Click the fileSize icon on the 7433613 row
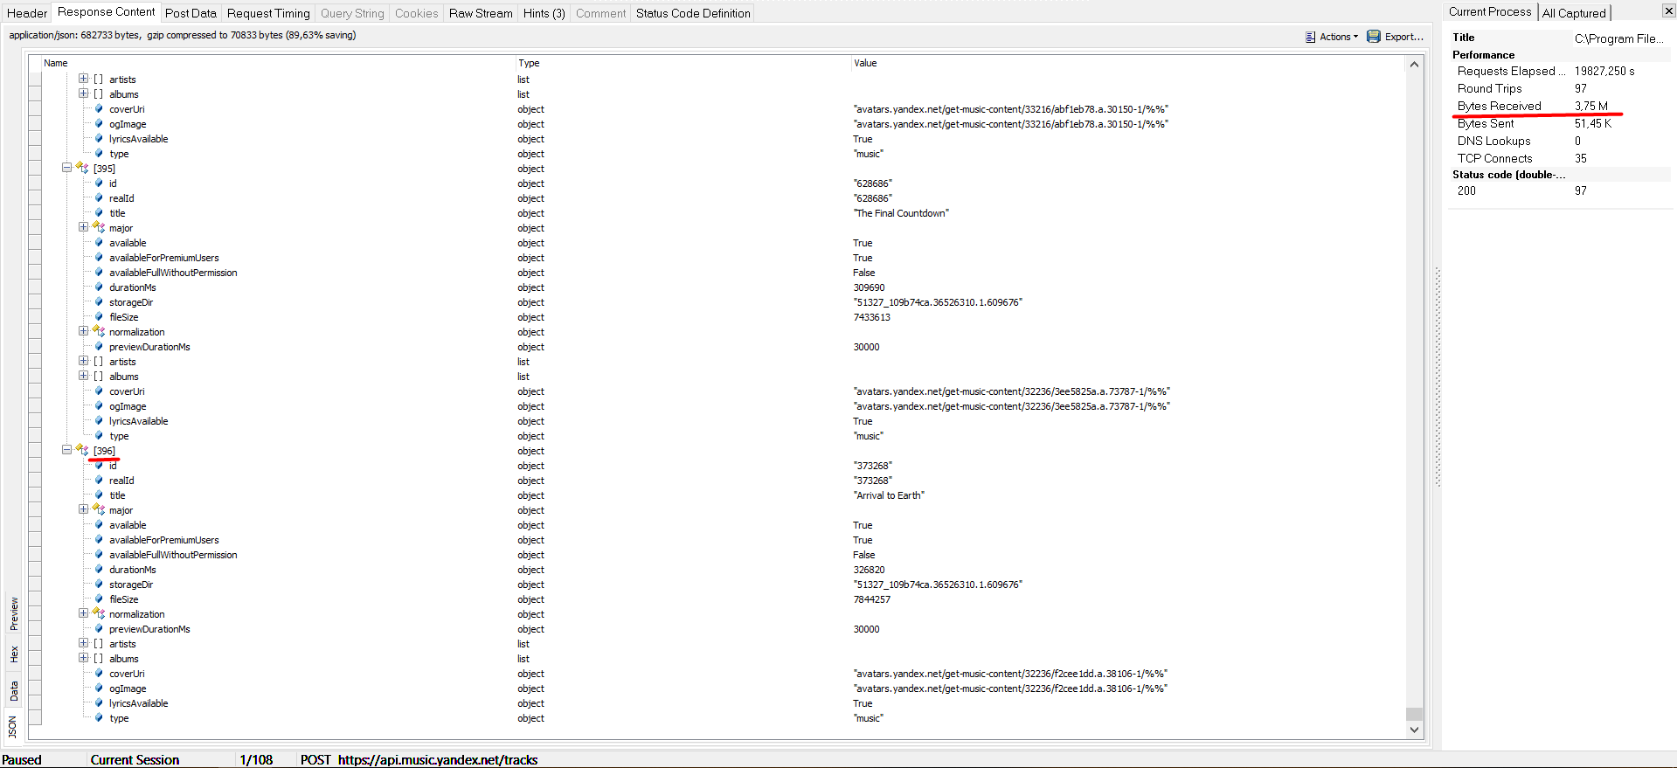 [99, 317]
